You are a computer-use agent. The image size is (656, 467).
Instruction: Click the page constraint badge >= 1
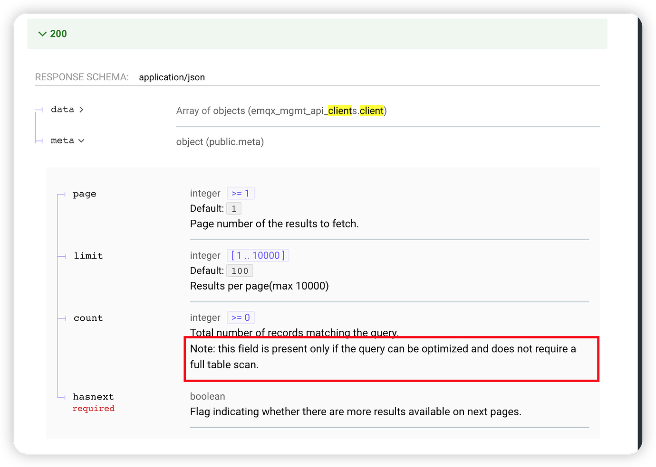coord(241,194)
